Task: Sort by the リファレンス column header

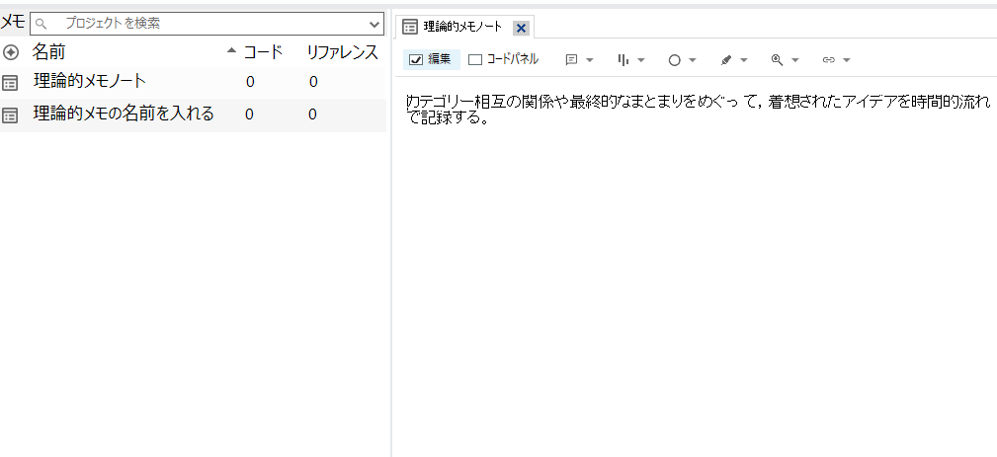Action: (343, 52)
